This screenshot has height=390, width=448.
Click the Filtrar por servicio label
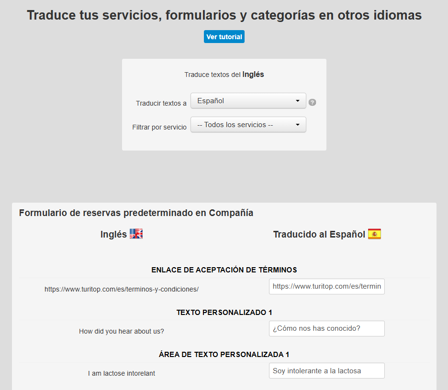[159, 127]
